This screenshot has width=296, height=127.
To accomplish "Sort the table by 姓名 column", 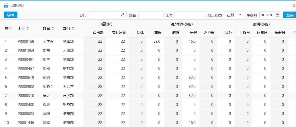I will pyautogui.click(x=53, y=28).
